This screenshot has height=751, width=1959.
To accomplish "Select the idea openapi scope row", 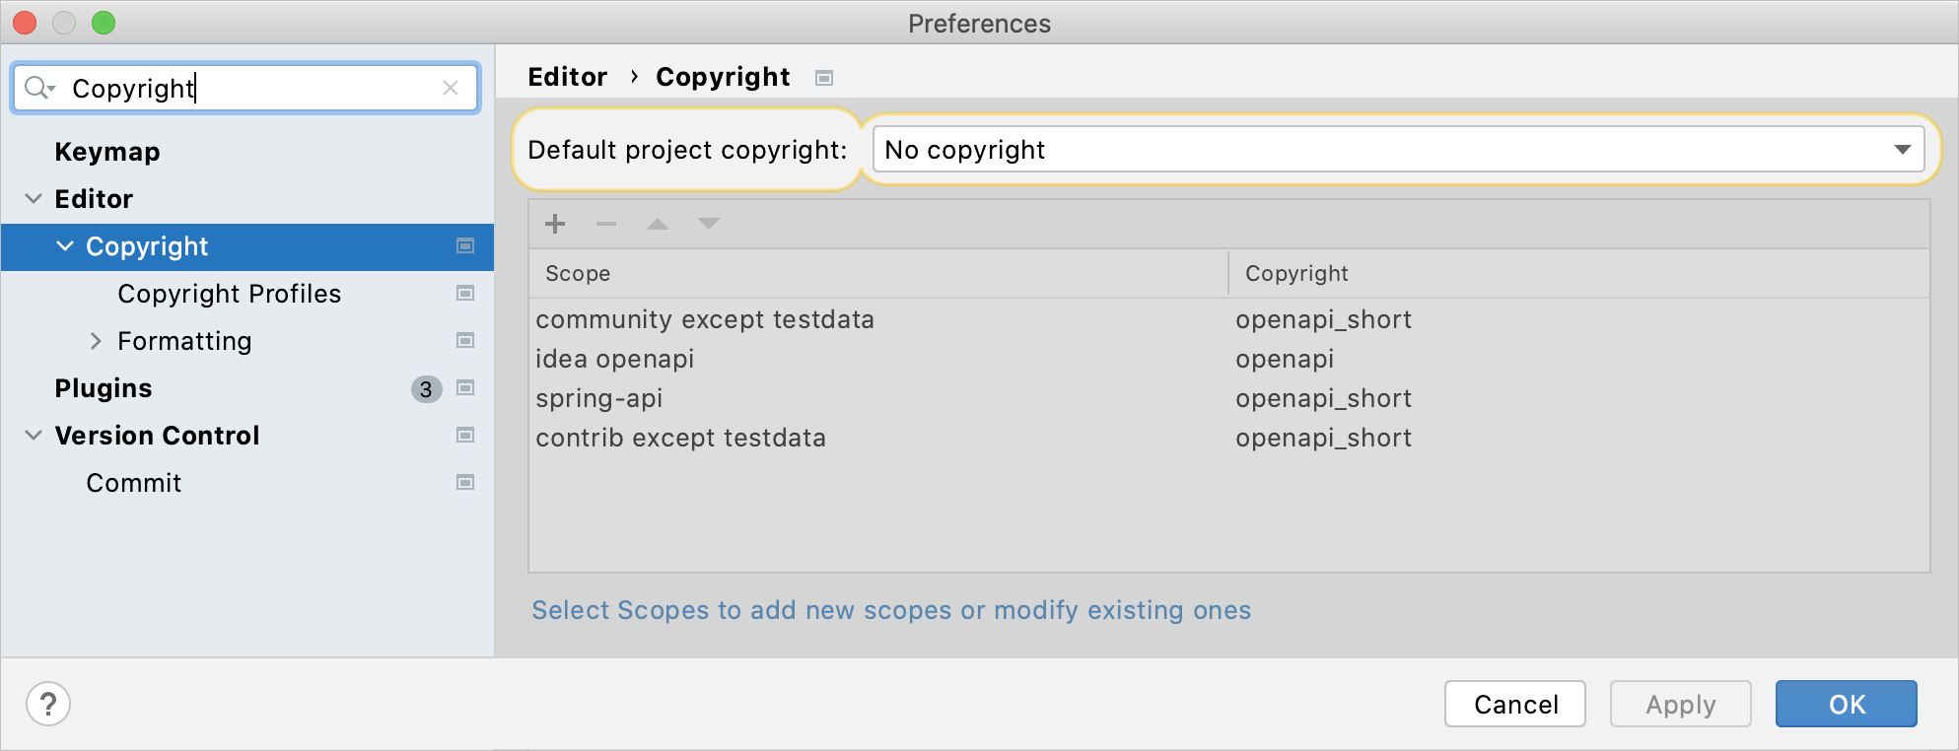I will 614,359.
